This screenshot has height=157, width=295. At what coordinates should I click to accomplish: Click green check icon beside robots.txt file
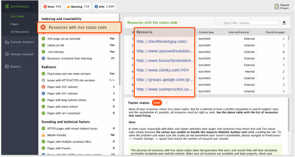pos(43,45)
